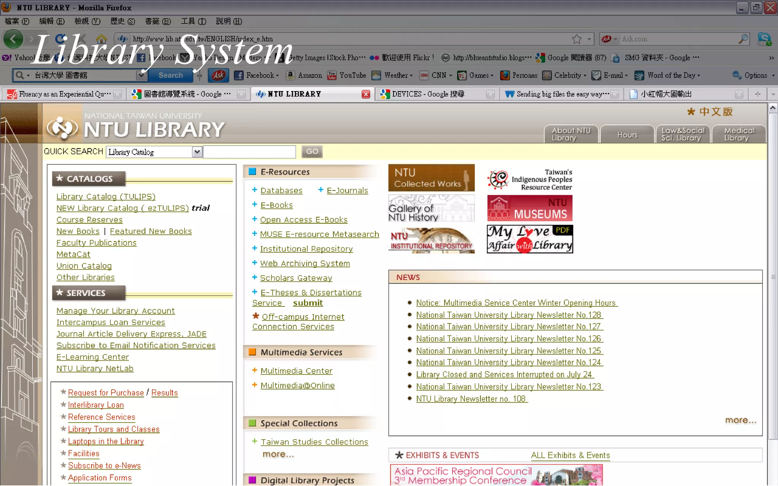The width and height of the screenshot is (778, 486).
Task: Click the submit theses link
Action: pos(308,303)
